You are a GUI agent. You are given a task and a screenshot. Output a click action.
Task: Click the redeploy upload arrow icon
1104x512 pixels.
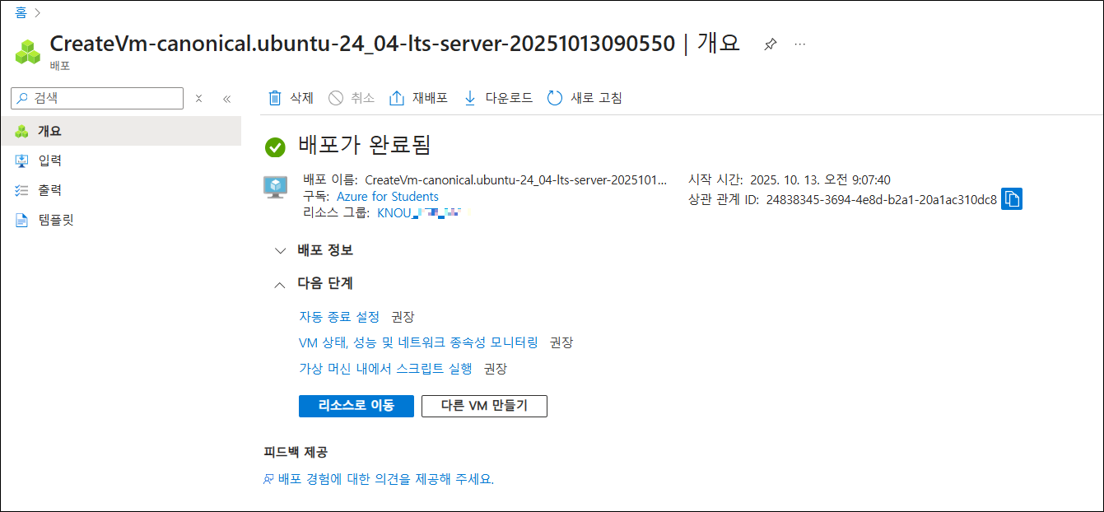[x=397, y=98]
